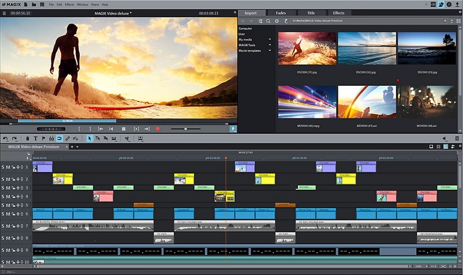This screenshot has height=275, width=463.
Task: Create a new project with the document icon
Action: [x=26, y=5]
